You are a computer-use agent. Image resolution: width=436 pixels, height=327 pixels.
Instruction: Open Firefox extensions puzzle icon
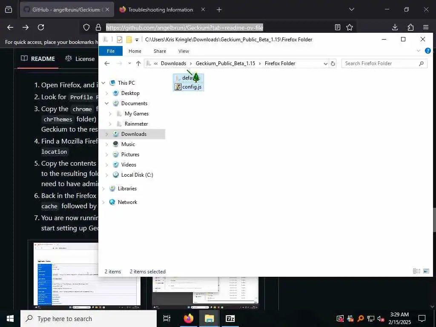tap(410, 27)
